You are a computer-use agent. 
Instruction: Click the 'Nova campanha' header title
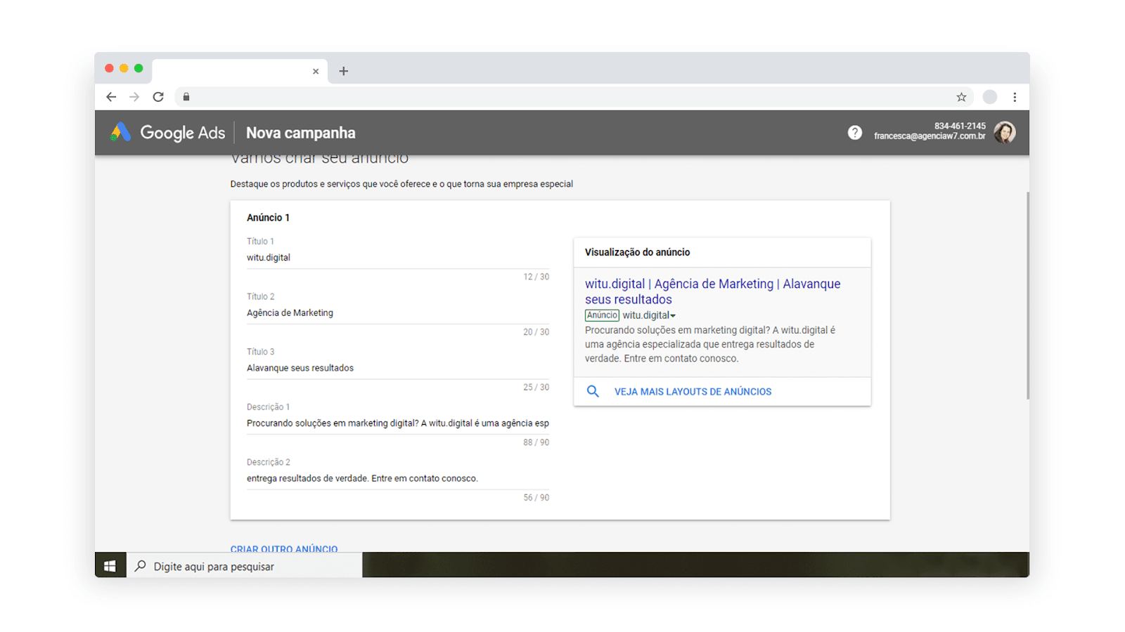click(300, 133)
